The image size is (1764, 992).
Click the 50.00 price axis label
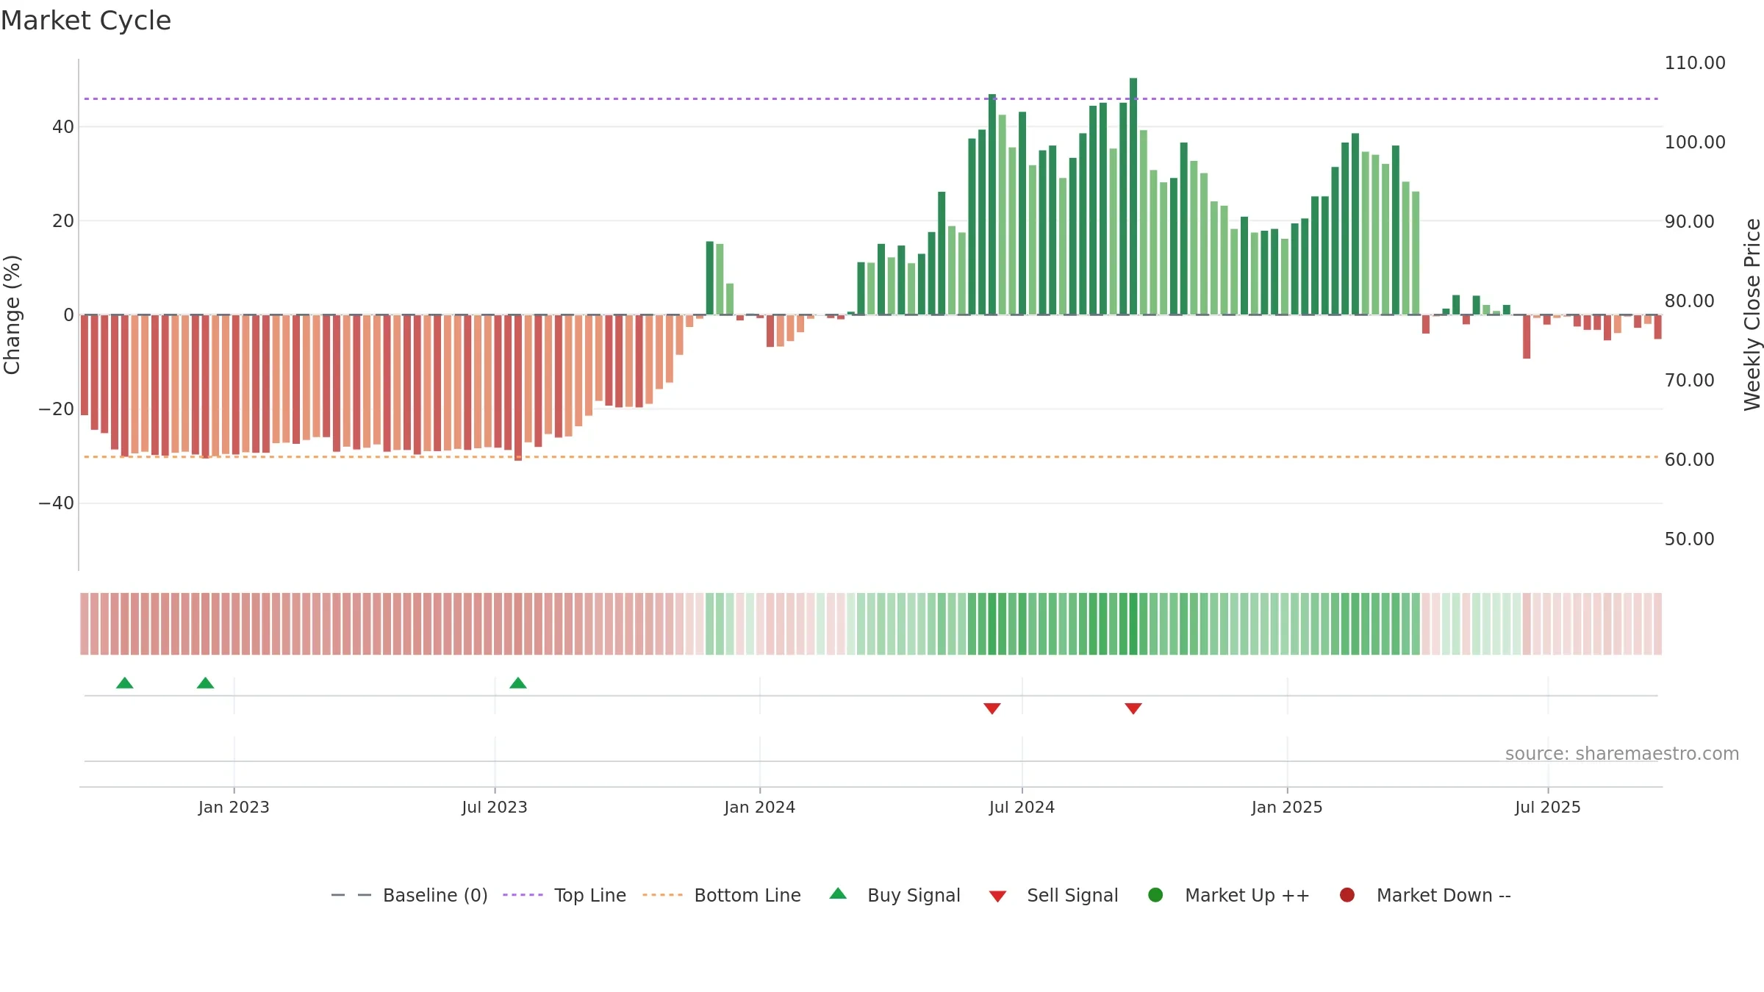click(x=1689, y=539)
